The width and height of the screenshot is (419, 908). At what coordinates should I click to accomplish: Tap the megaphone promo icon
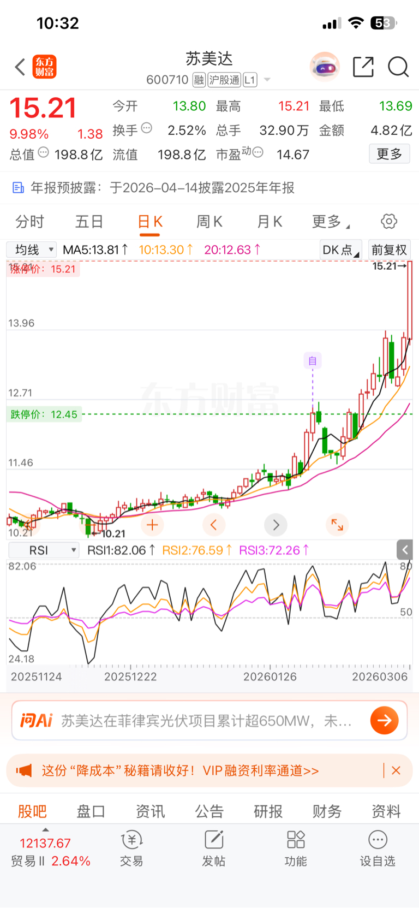(24, 771)
